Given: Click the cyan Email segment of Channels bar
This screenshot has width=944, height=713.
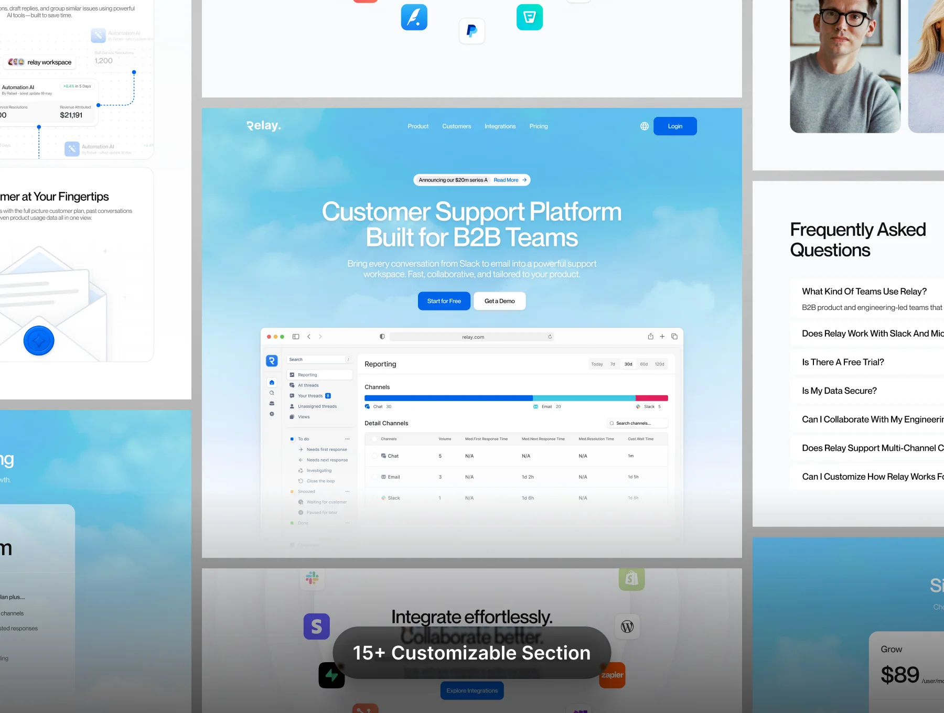Looking at the screenshot, I should [x=584, y=398].
